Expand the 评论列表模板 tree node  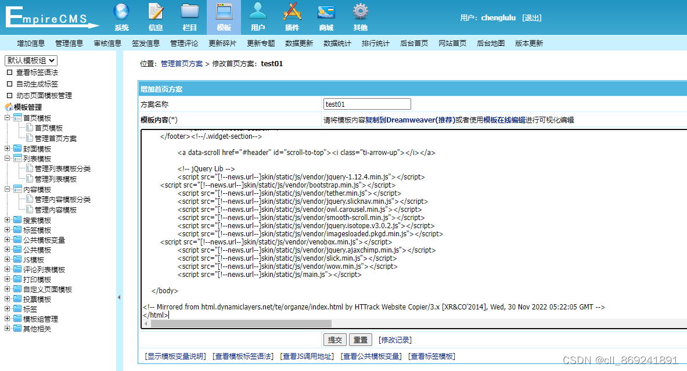(8, 269)
